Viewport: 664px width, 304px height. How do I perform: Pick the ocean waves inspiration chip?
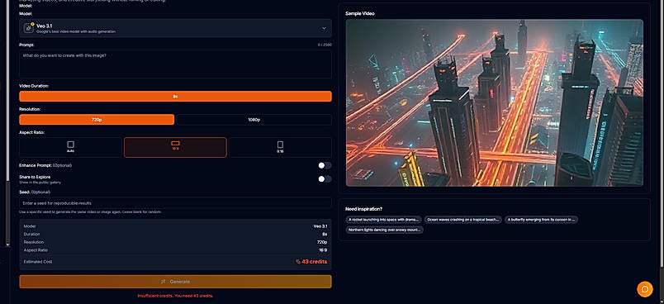click(x=463, y=219)
